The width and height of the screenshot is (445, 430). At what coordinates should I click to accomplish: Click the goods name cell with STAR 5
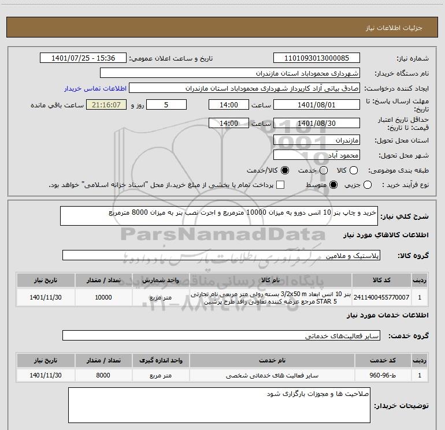270,297
